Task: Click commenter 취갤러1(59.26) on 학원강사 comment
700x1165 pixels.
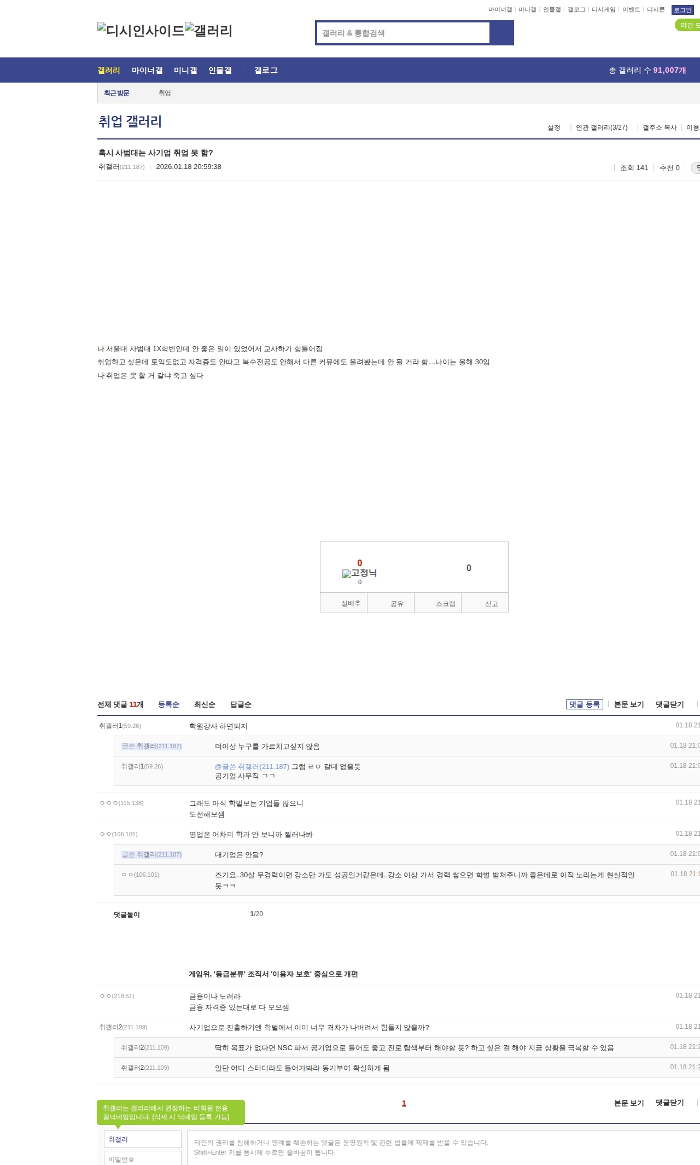Action: click(x=120, y=726)
